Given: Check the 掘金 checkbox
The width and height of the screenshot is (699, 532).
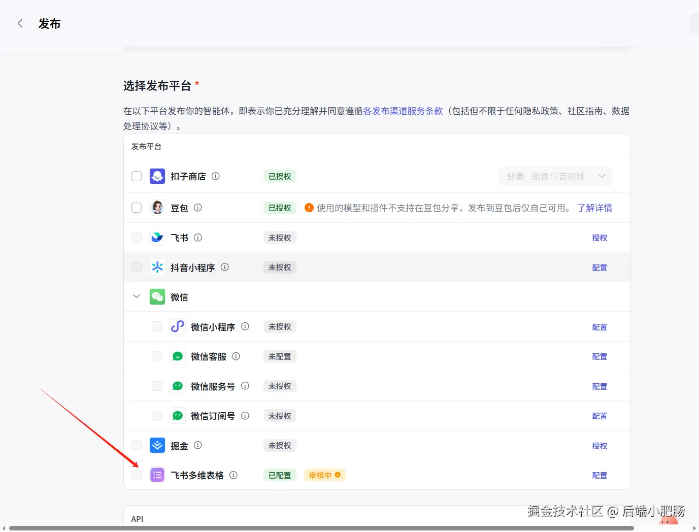Looking at the screenshot, I should click(137, 445).
